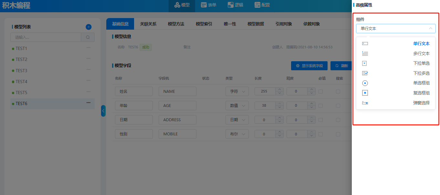Open type dropdown showing 布尔
This screenshot has width=440, height=195.
237,134
